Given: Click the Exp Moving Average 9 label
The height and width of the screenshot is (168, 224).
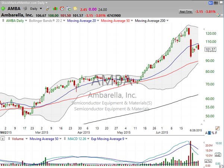Looking at the screenshot, I should pos(108,139).
